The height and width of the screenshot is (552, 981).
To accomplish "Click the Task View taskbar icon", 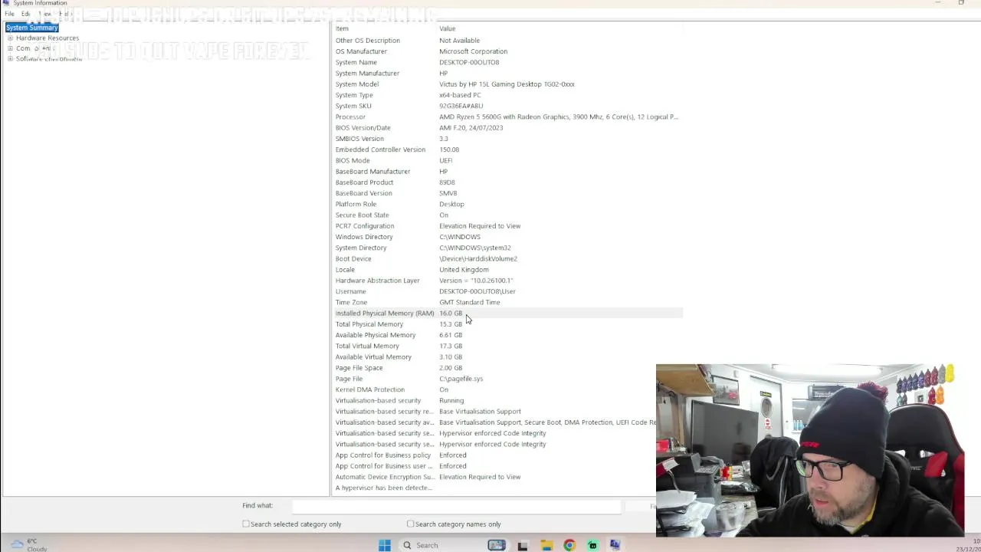I will pyautogui.click(x=523, y=545).
